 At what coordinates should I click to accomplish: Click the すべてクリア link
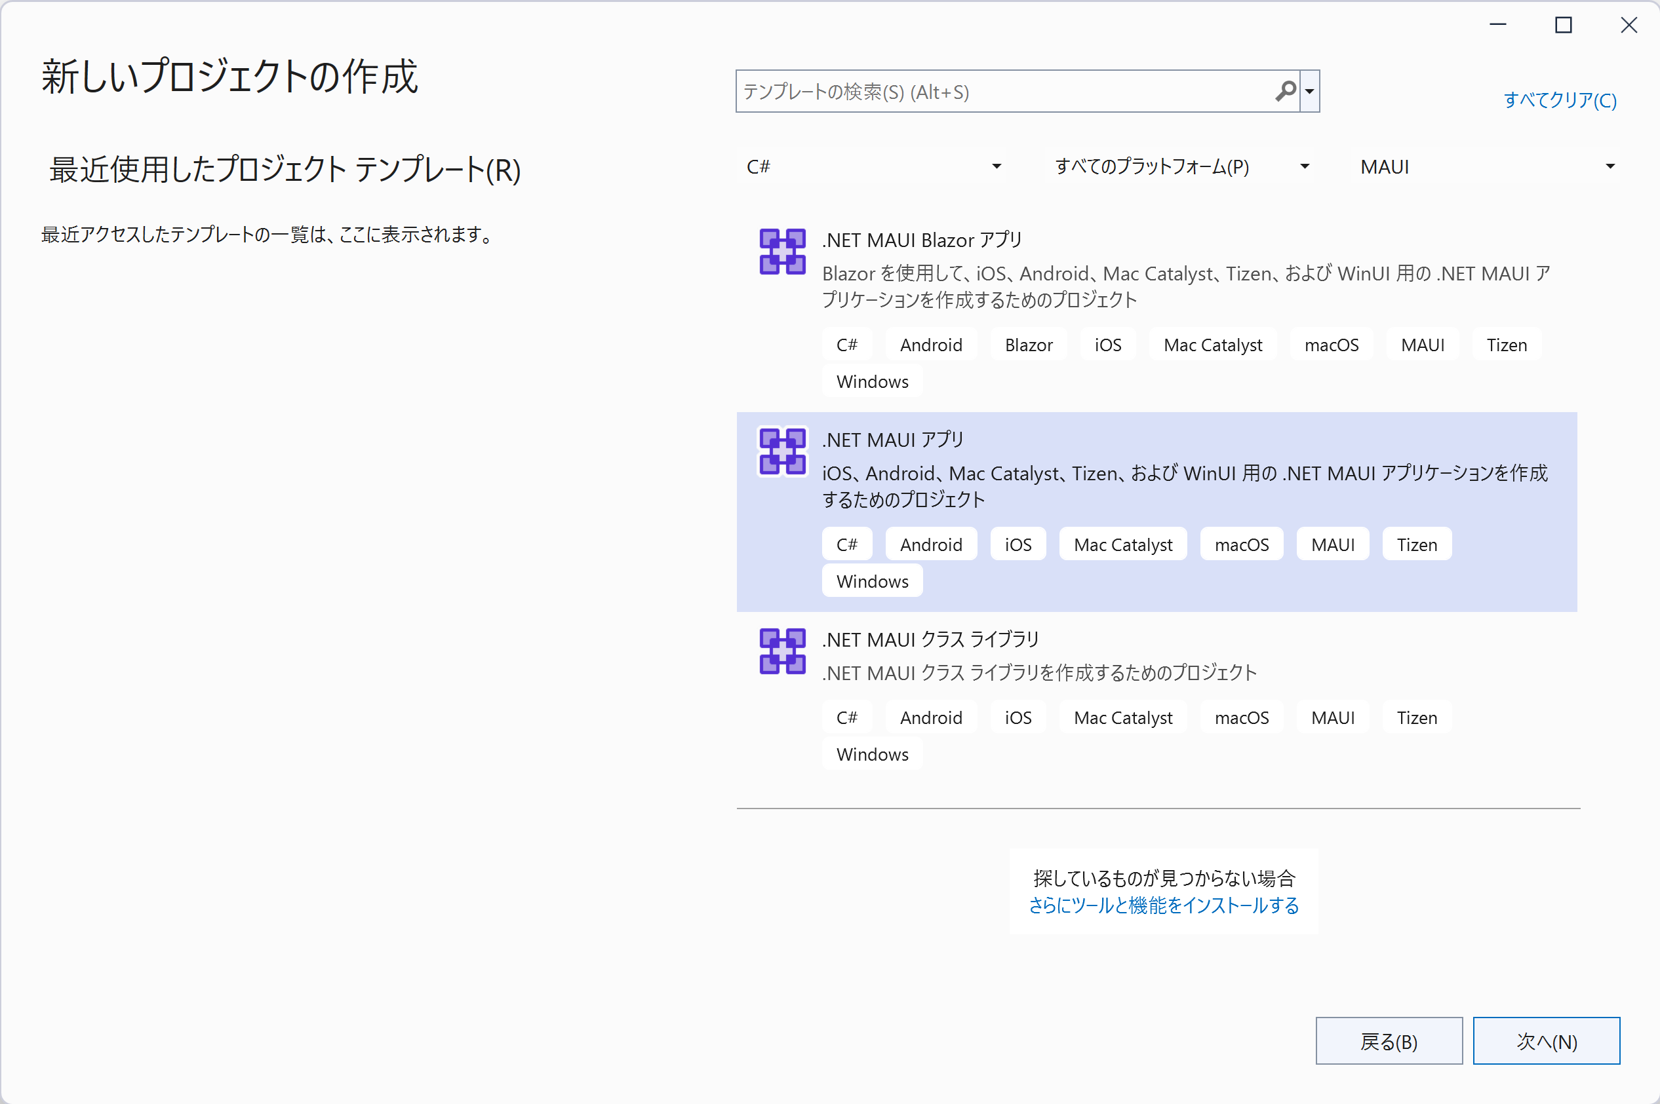tap(1560, 100)
